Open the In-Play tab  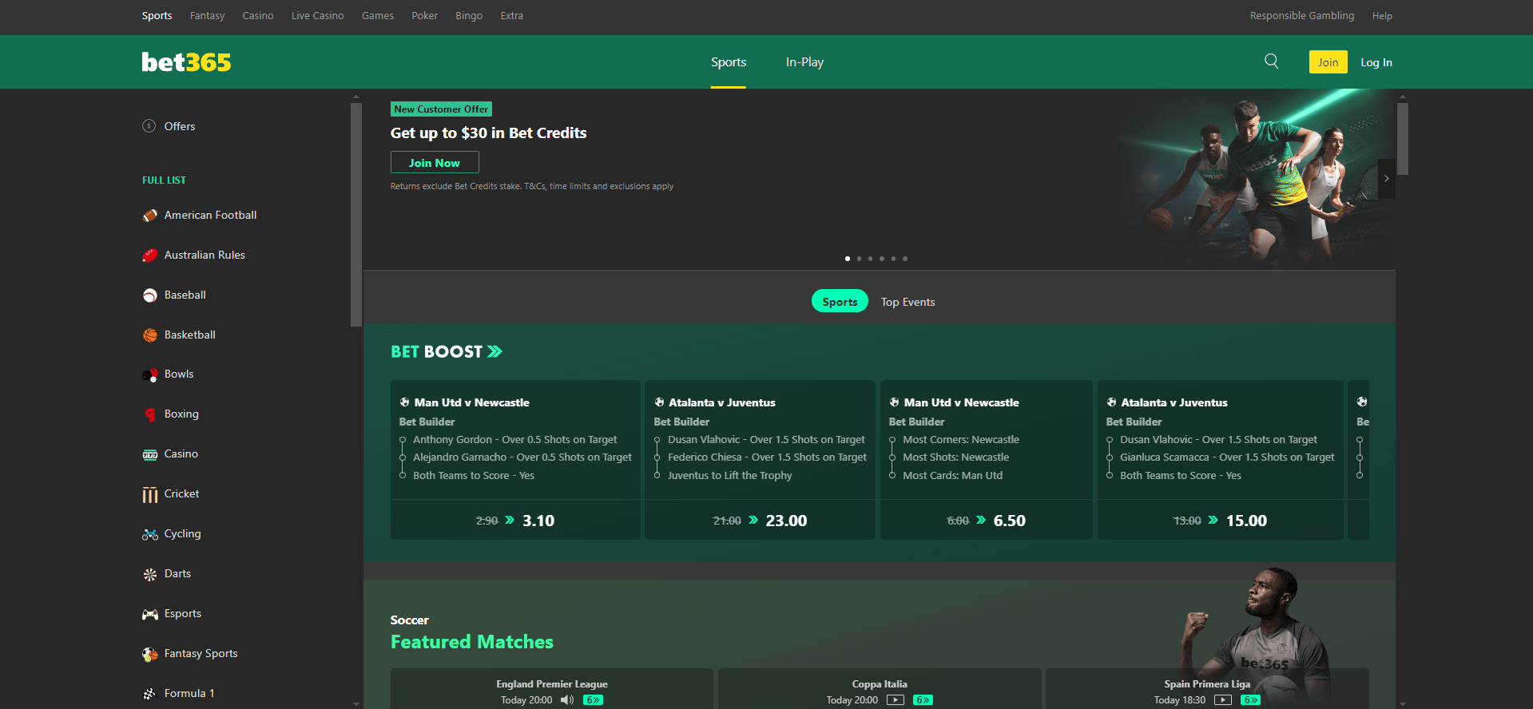(804, 62)
